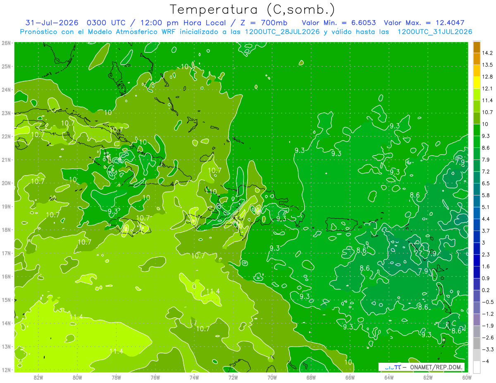Click the "26N" latitude axis label
Viewport: 496px width, 383px height.
click(x=6, y=43)
